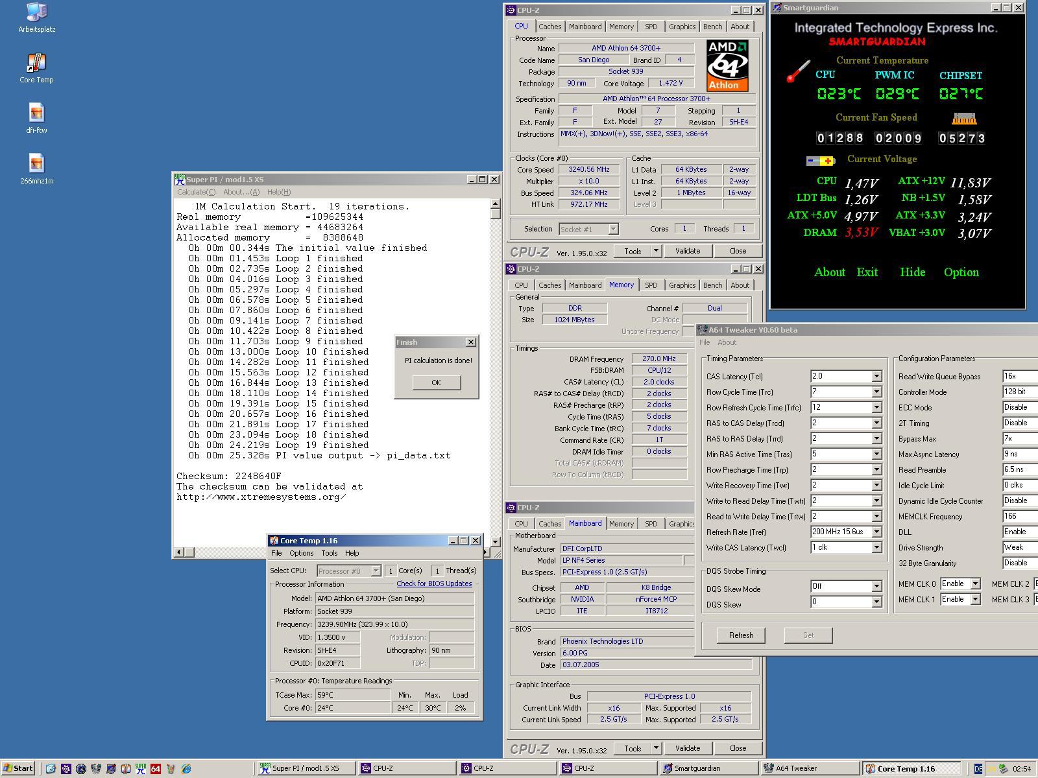Click the green safely remove hardware tray icon
The width and height of the screenshot is (1038, 778).
point(1003,769)
